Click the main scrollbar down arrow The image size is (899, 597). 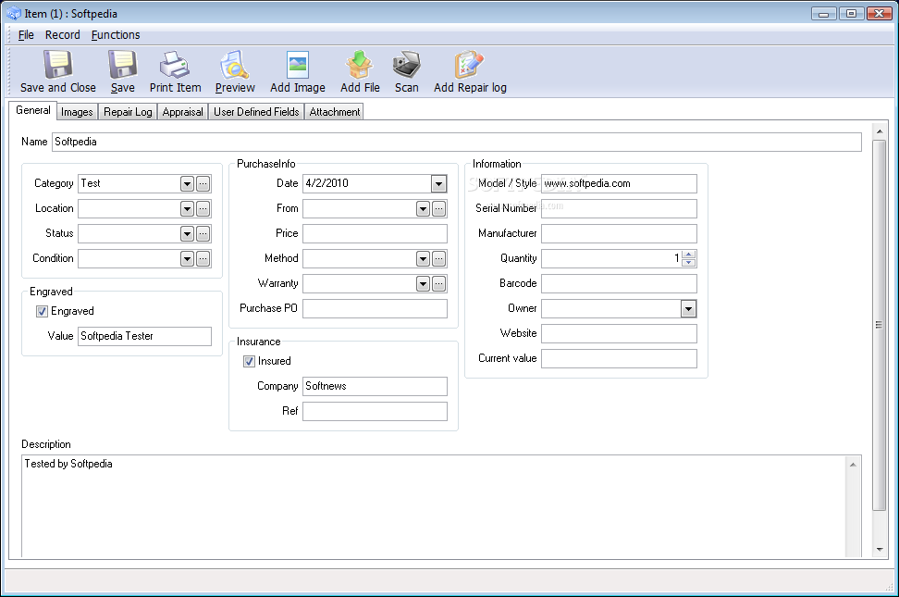(879, 550)
